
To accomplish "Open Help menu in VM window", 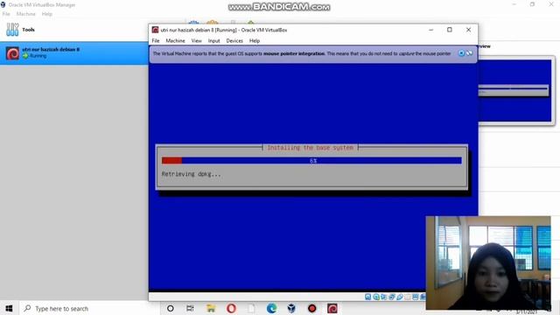I will point(255,41).
